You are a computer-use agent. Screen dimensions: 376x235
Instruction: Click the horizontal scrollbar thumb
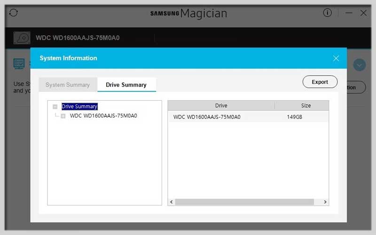coord(244,202)
